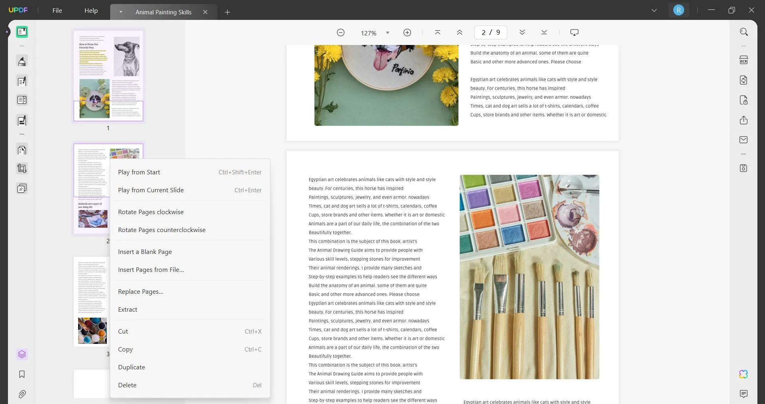Jump to the first page

click(438, 33)
